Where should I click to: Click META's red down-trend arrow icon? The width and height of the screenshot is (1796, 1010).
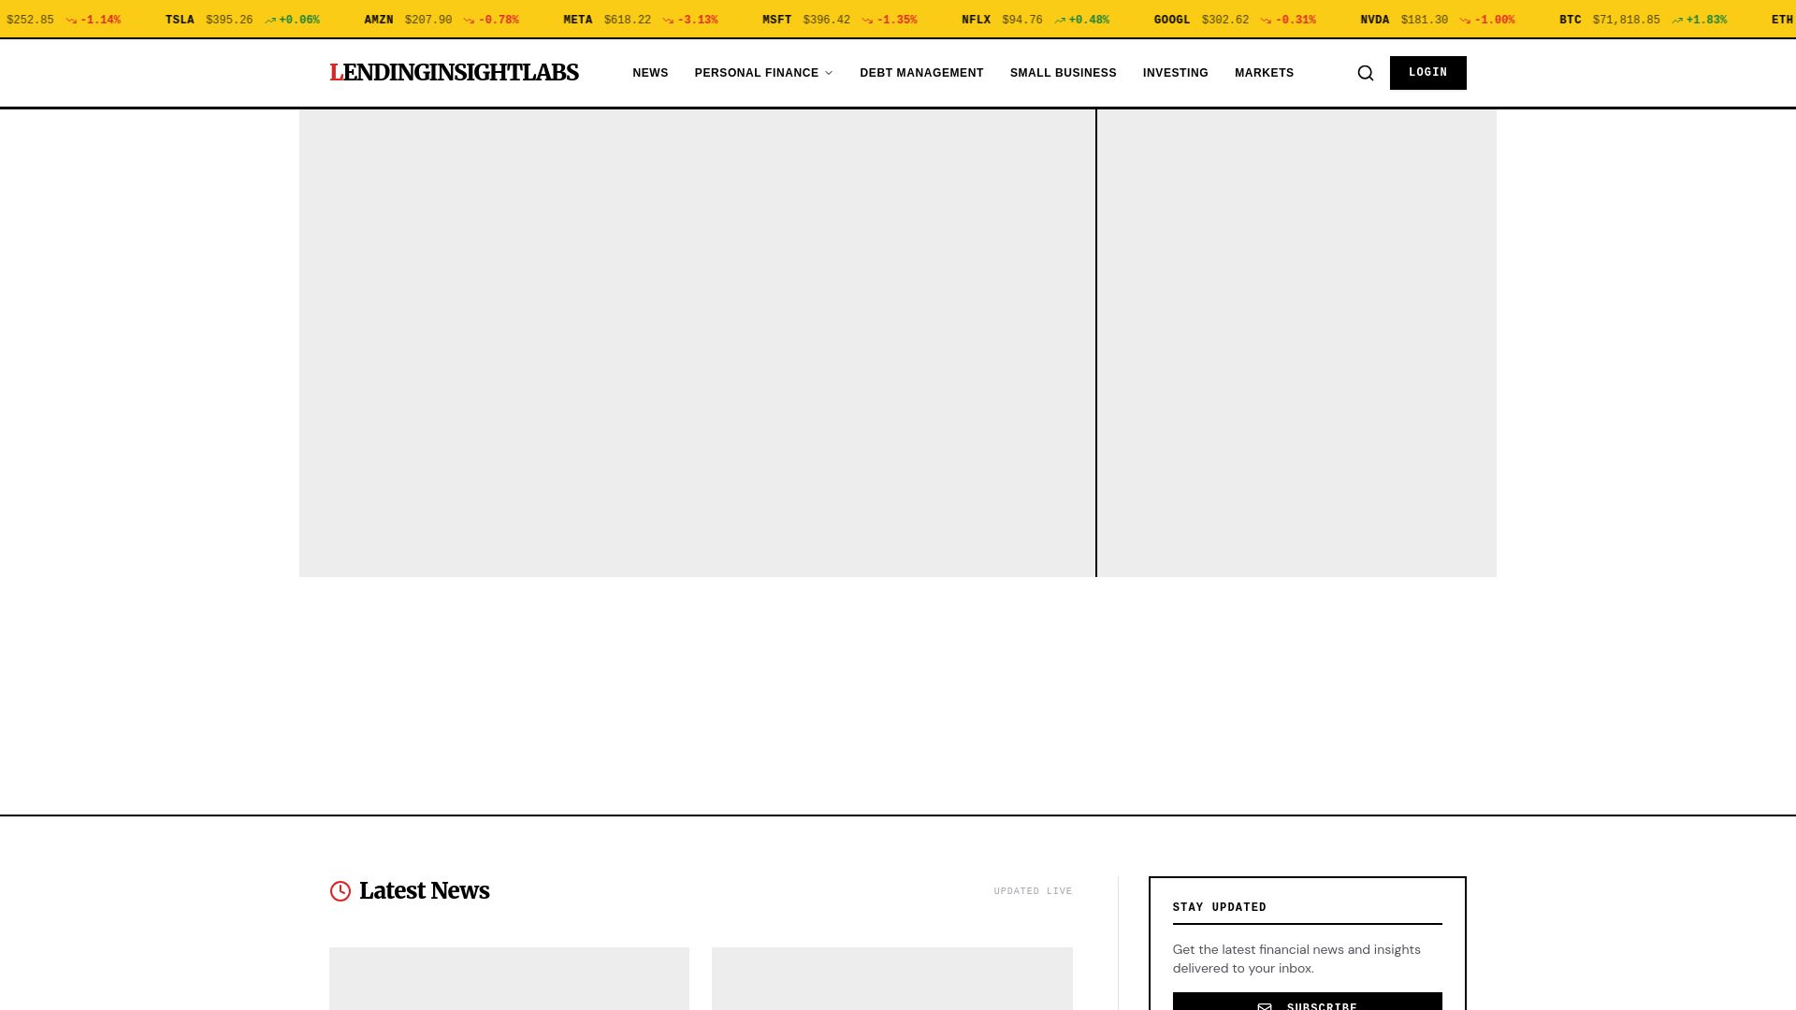(668, 21)
